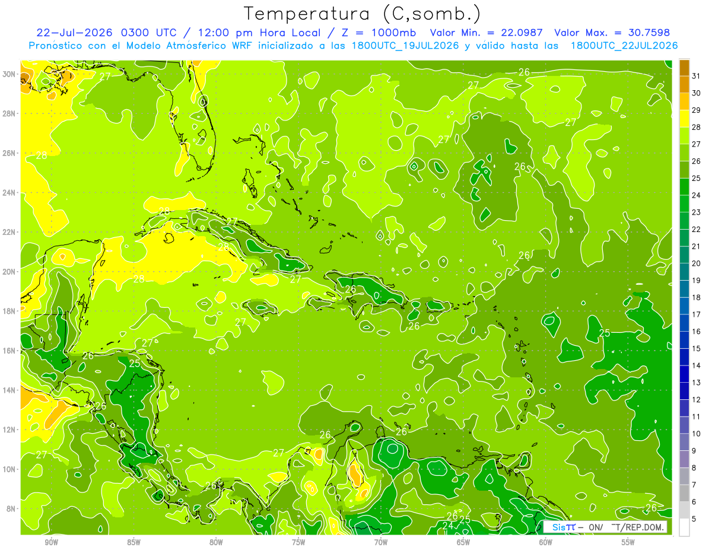Click the 22N latitude axis label
Screen dimensions: 712x550
9,232
